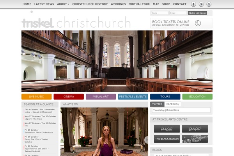234x156 pixels.
Task: Click the Season At A Glance heading
Action: pos(39,105)
